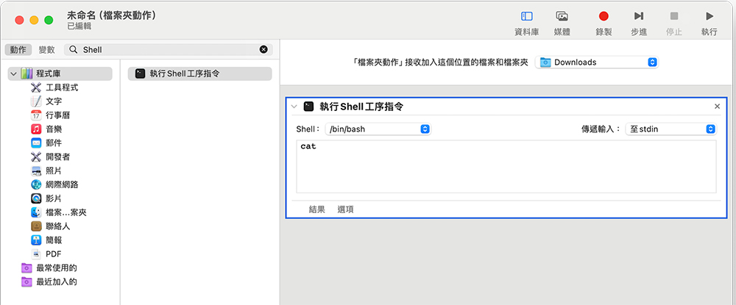This screenshot has width=736, height=305.
Task: Clear the Shell search field text
Action: [263, 50]
